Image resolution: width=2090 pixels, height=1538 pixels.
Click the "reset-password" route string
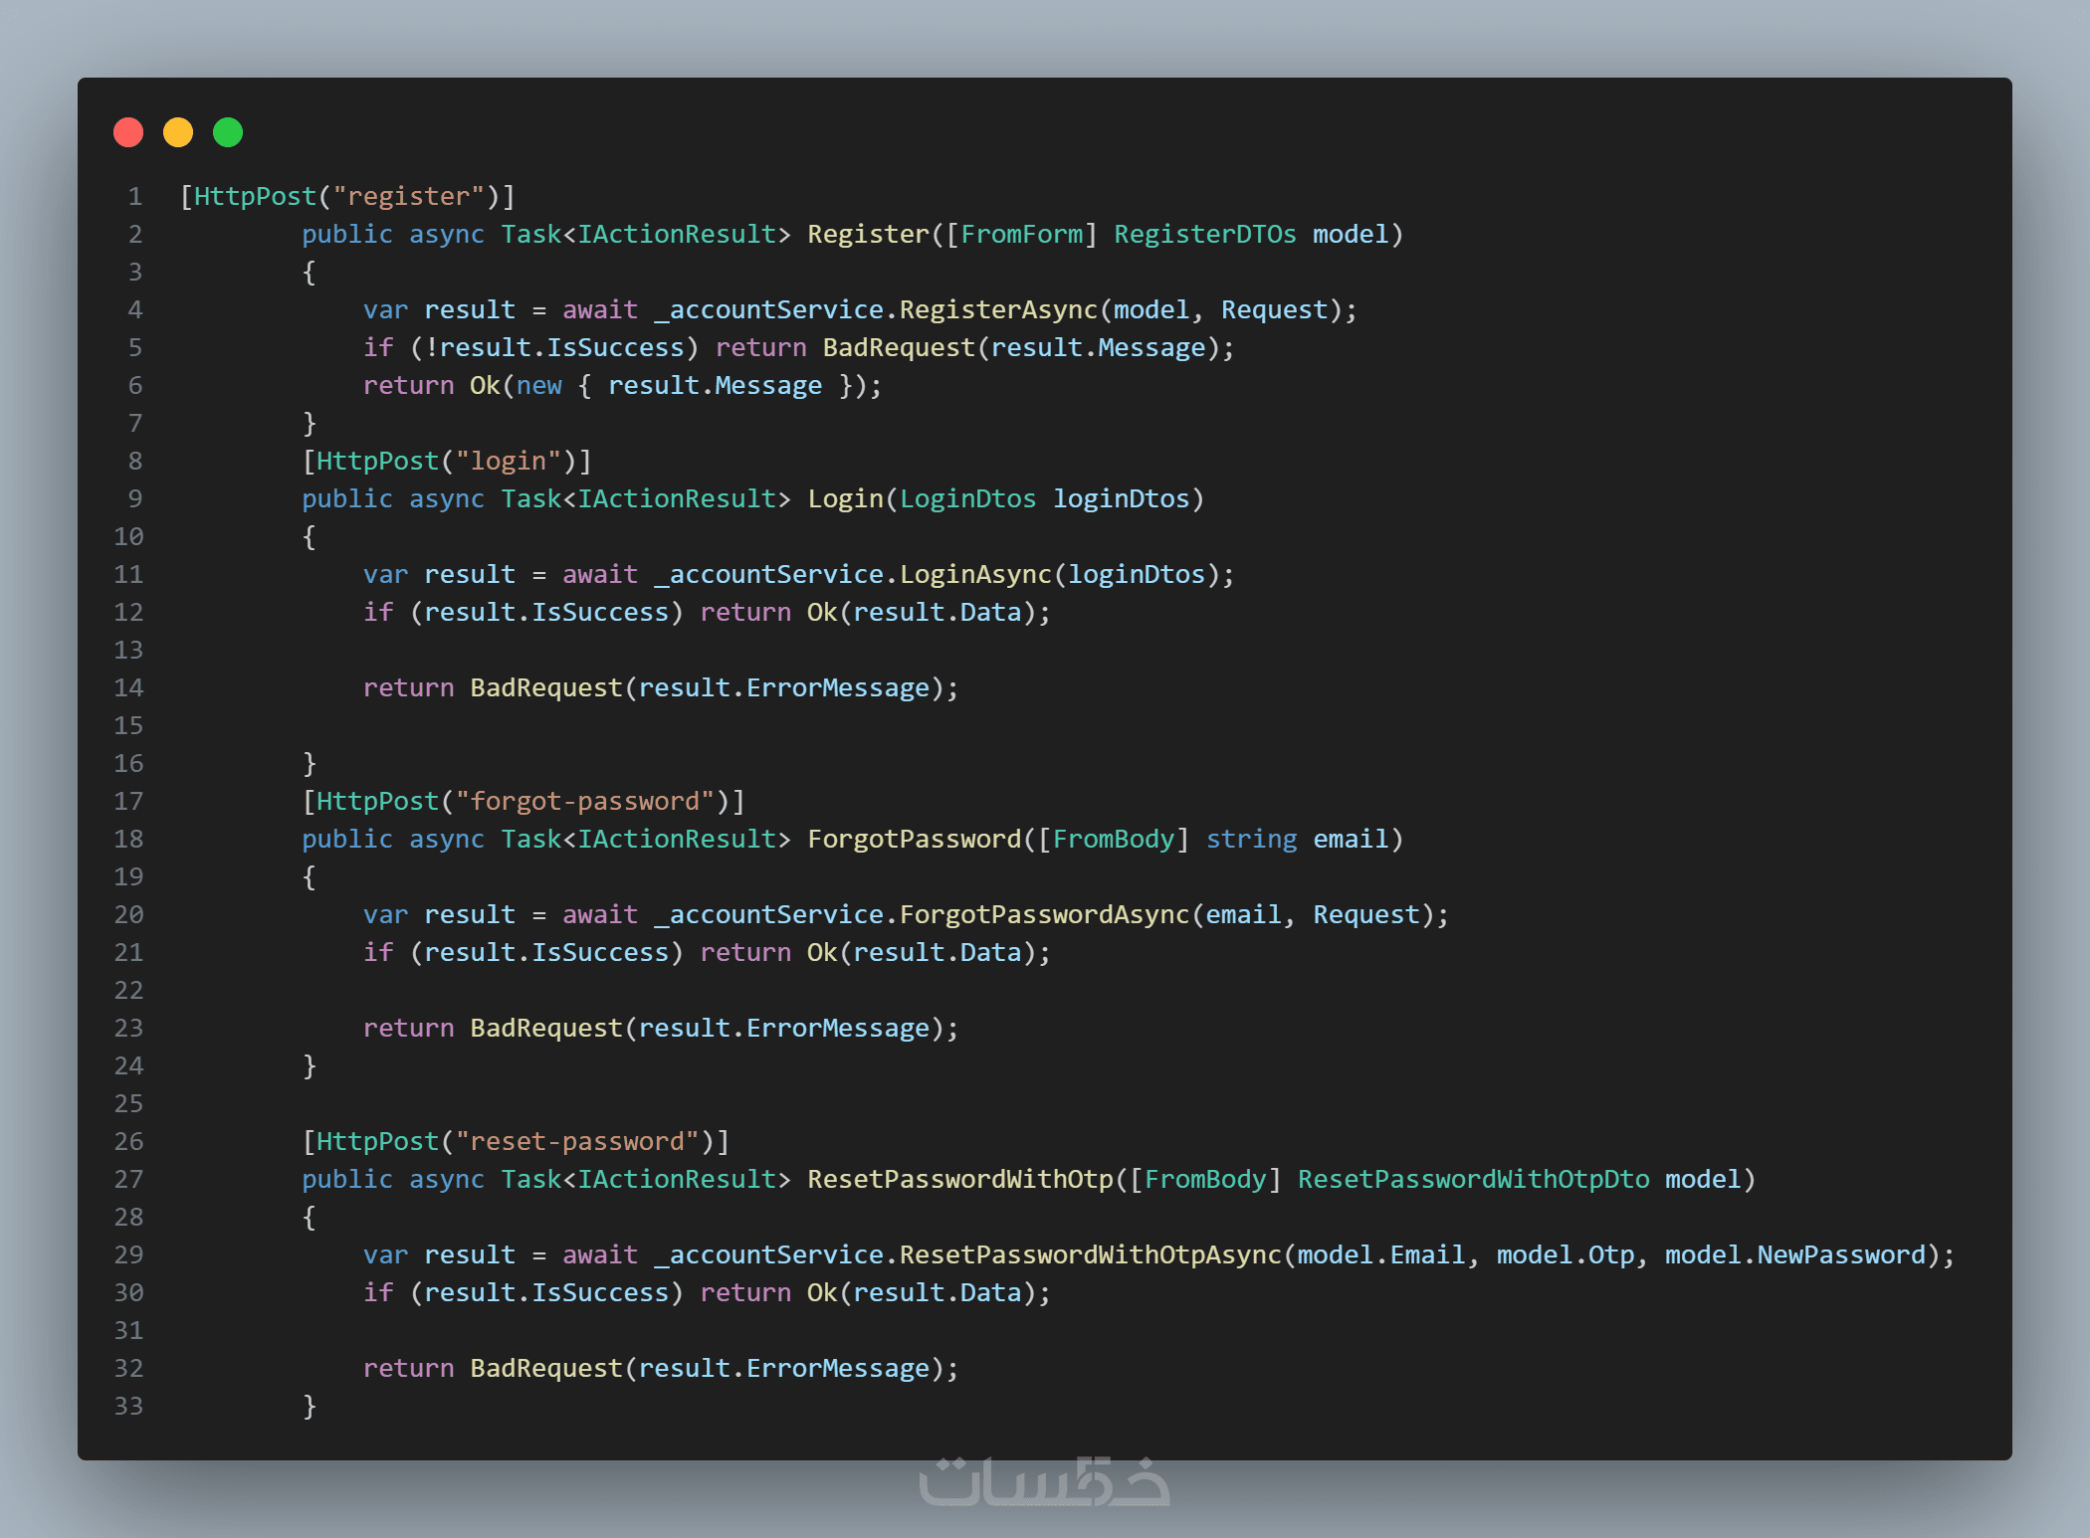pos(577,1142)
